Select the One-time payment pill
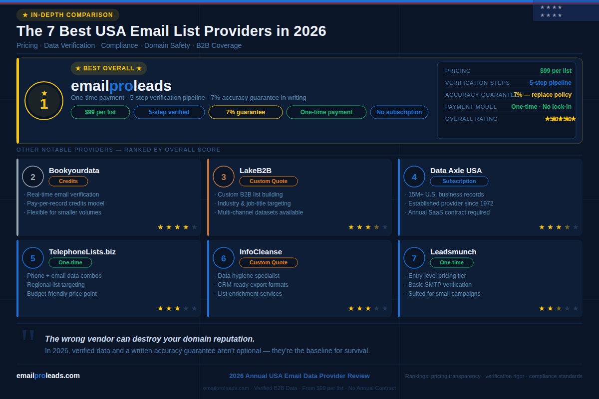This screenshot has height=399, width=599. [326, 112]
